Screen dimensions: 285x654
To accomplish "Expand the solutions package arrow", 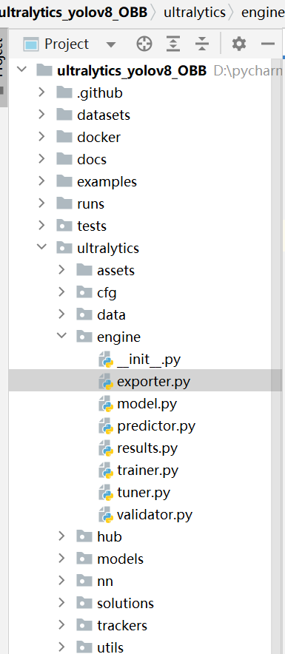I will tap(61, 603).
